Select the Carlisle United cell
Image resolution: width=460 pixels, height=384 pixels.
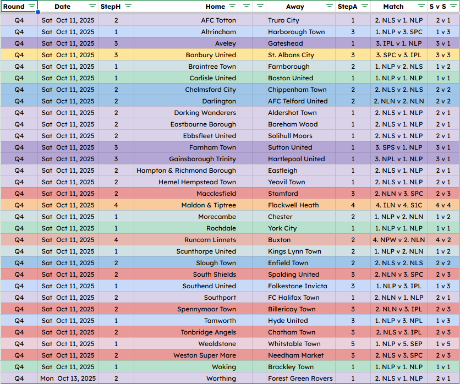(x=186, y=78)
